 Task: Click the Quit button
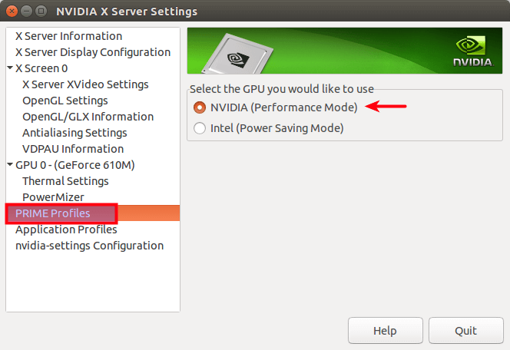click(465, 331)
